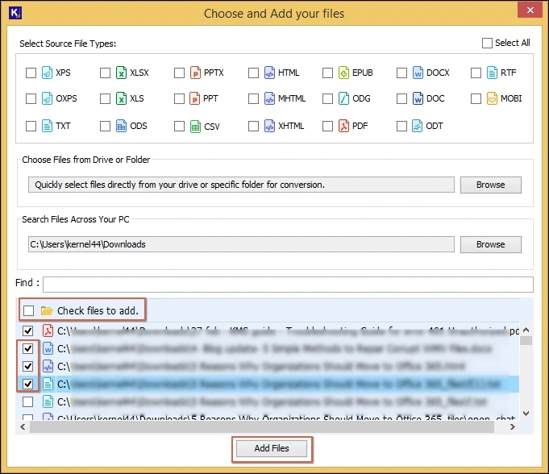Tick the RTF checkbox
This screenshot has height=474, width=549.
[476, 73]
